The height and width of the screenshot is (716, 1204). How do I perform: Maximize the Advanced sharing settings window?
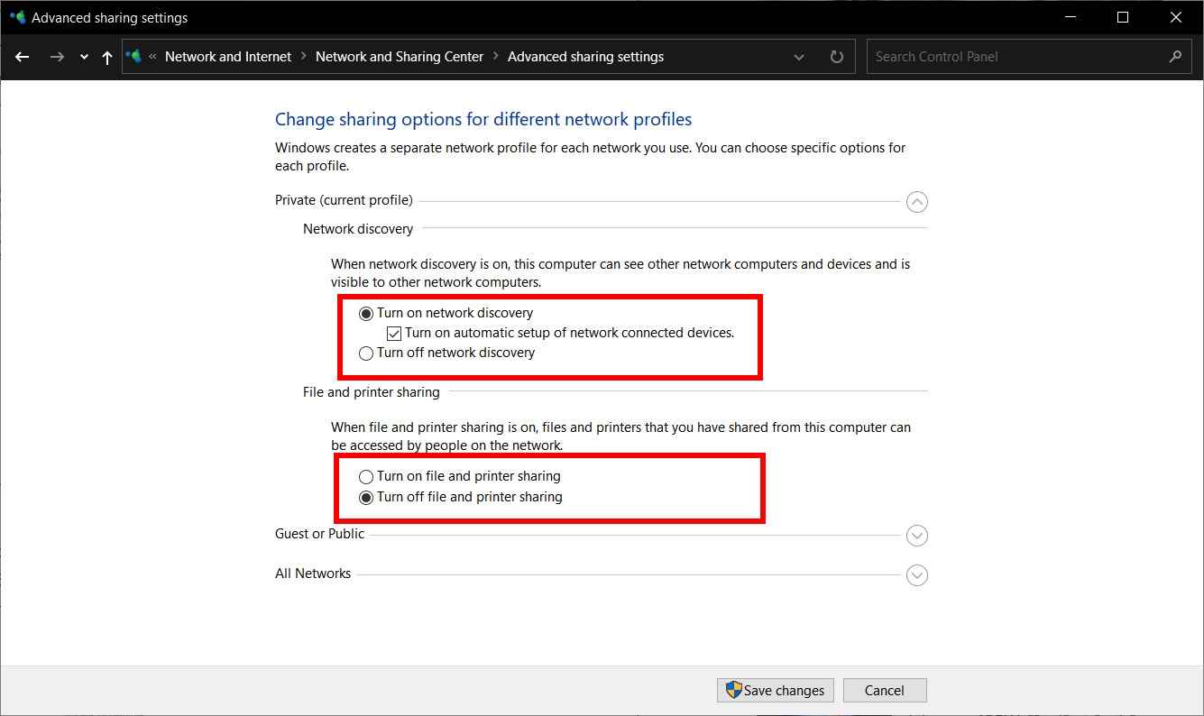(1123, 17)
